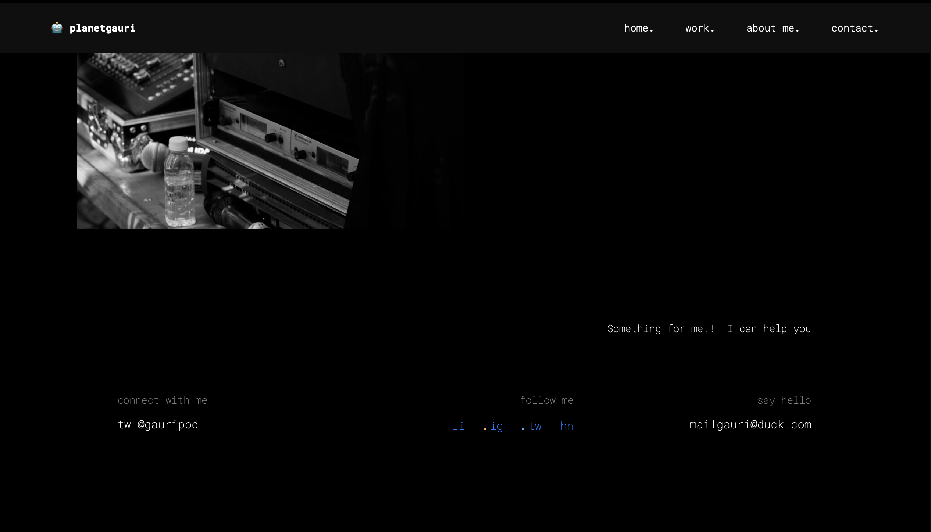Visit the hn link
Screen dimensions: 931x532
[567, 426]
